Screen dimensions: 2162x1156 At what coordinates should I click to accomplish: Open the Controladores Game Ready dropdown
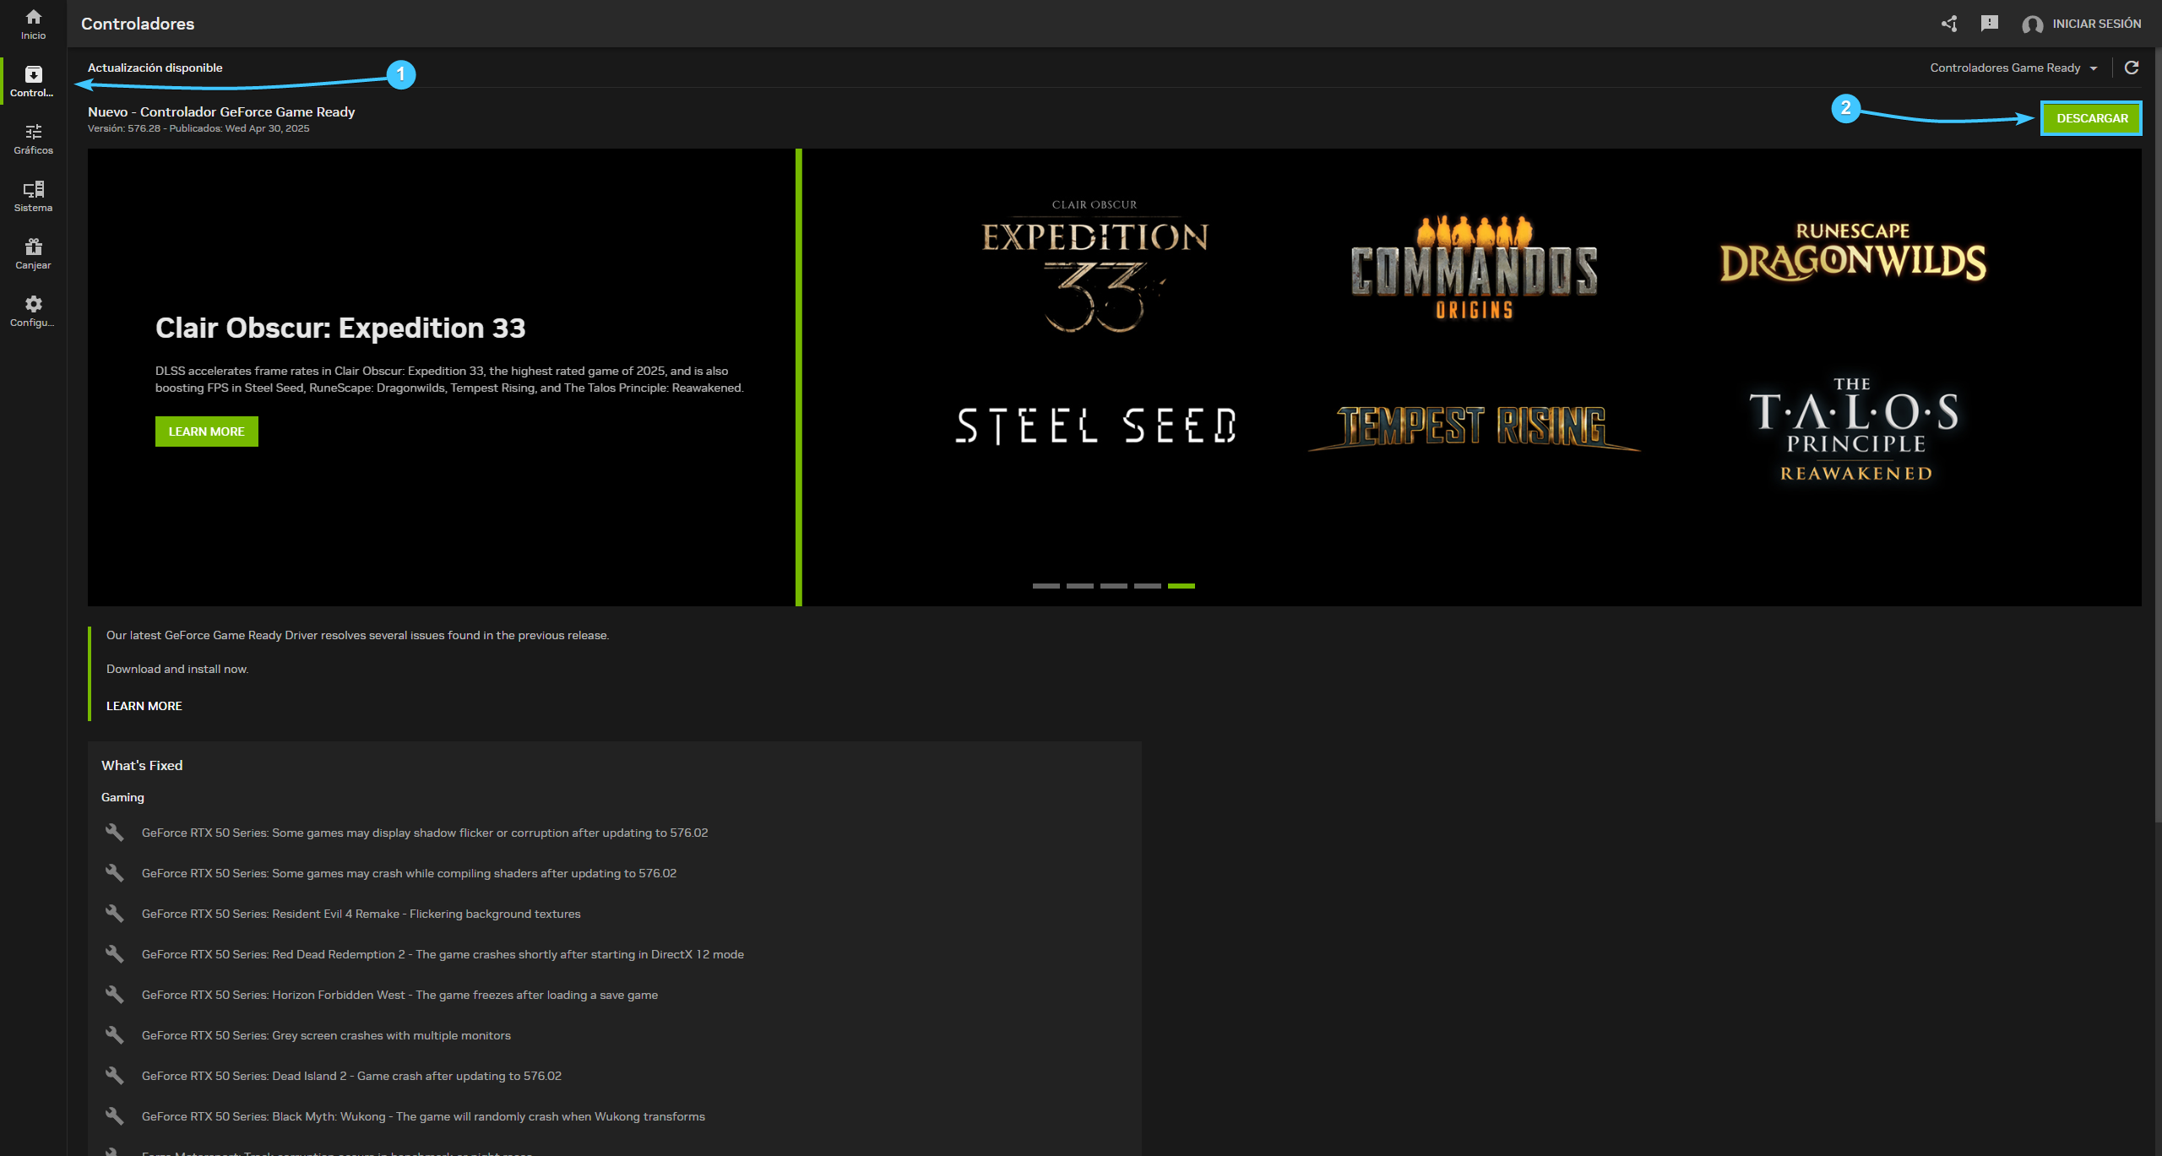click(2013, 68)
